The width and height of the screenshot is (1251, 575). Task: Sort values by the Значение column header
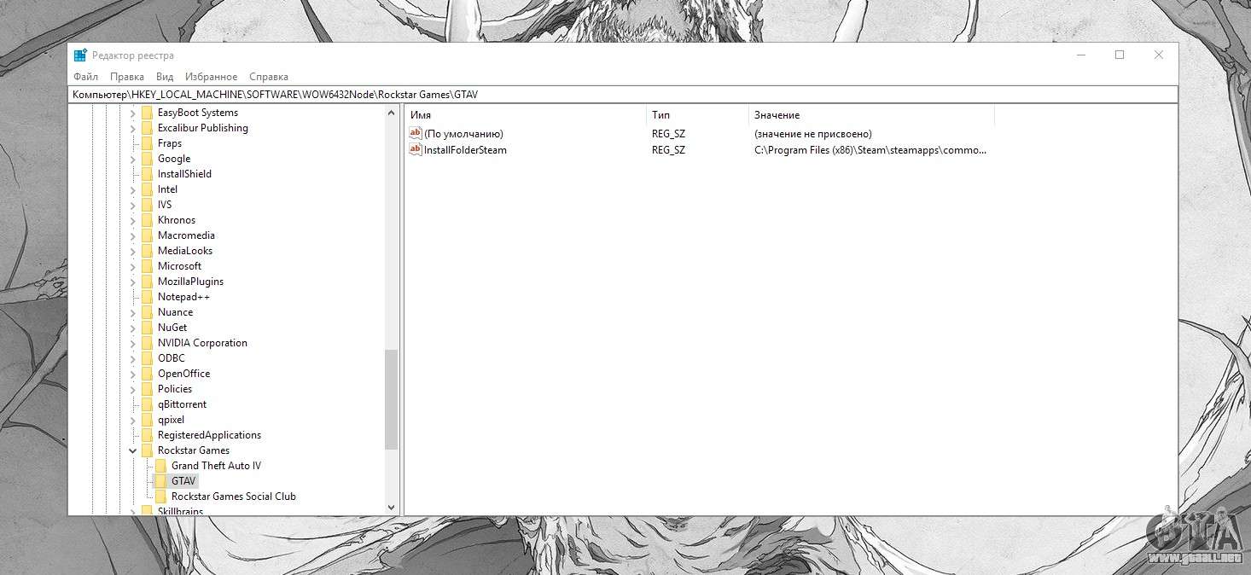point(871,115)
